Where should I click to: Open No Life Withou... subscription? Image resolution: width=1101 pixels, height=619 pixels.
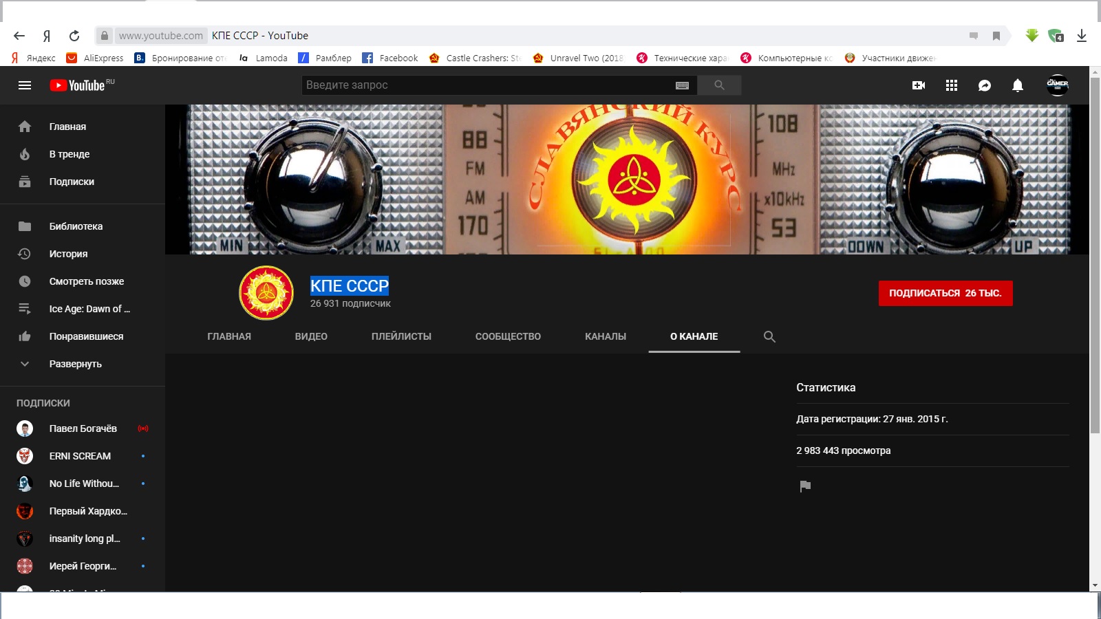(83, 484)
